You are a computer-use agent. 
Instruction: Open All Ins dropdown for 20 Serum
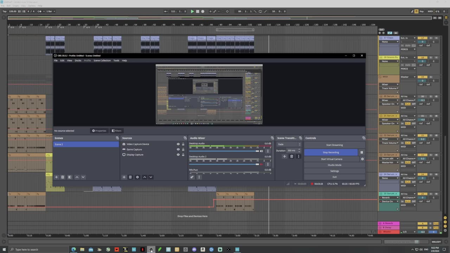pos(408,96)
